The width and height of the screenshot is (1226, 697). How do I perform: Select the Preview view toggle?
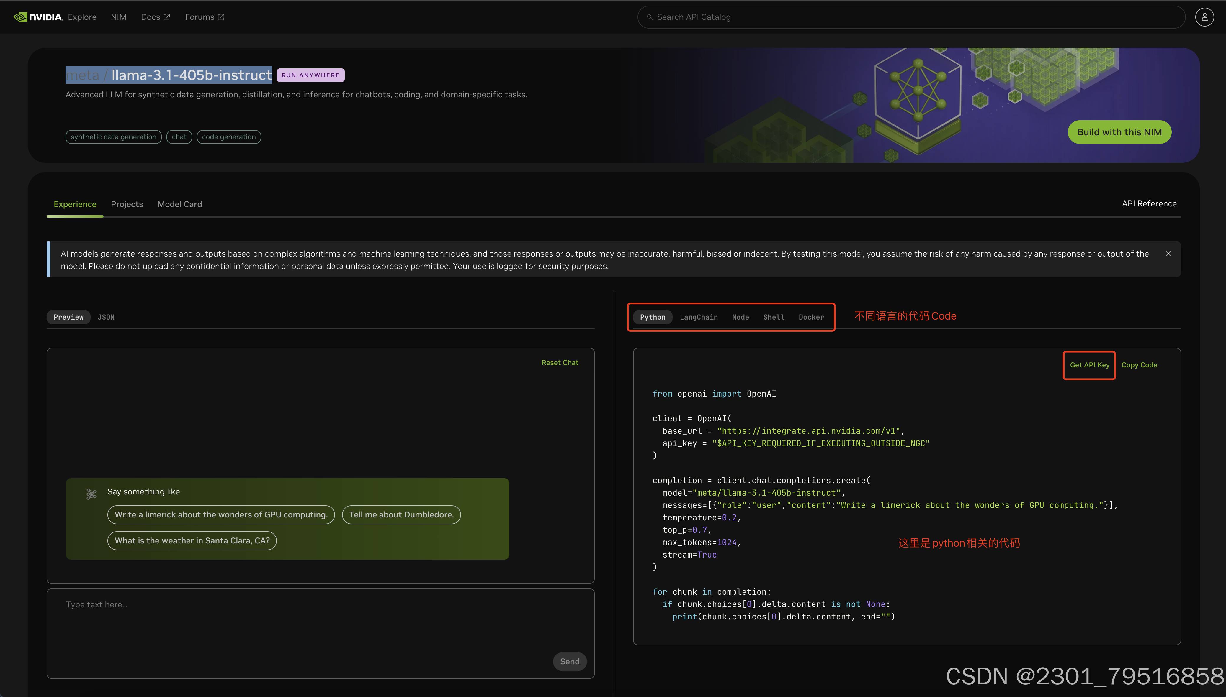tap(68, 317)
